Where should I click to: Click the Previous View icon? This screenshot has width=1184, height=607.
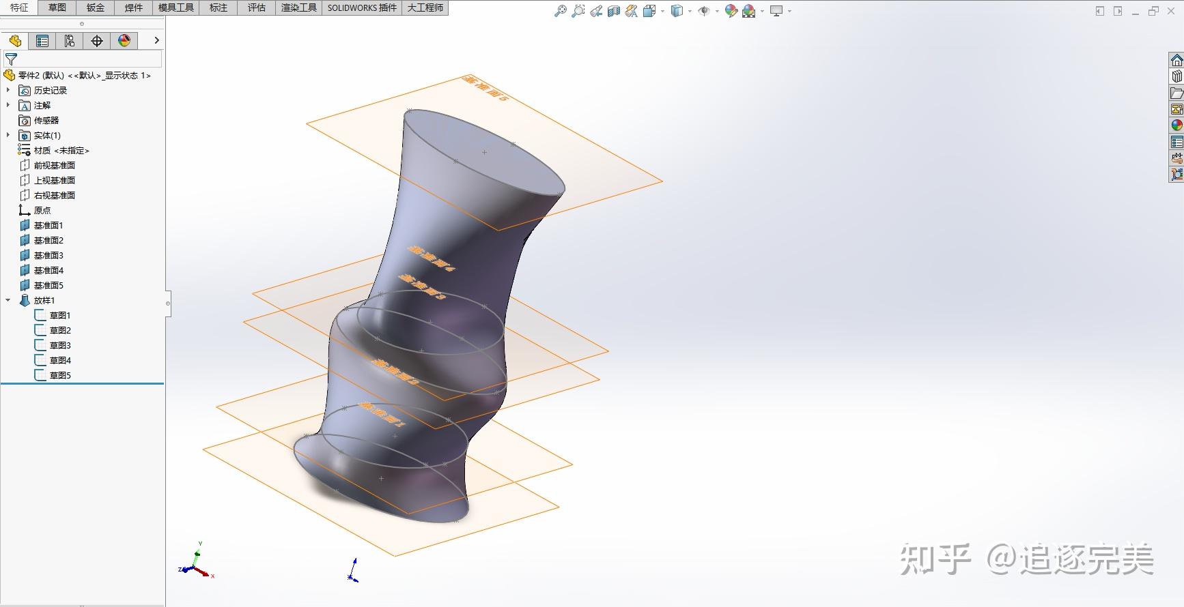coord(596,11)
